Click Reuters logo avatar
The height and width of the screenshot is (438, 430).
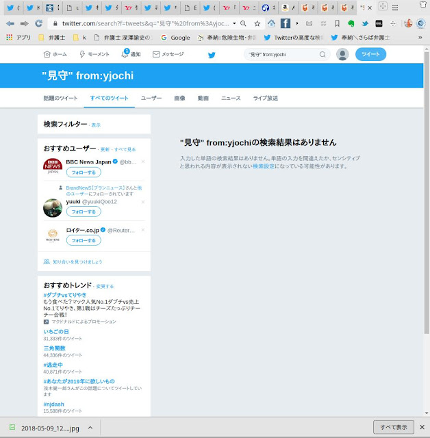53,235
